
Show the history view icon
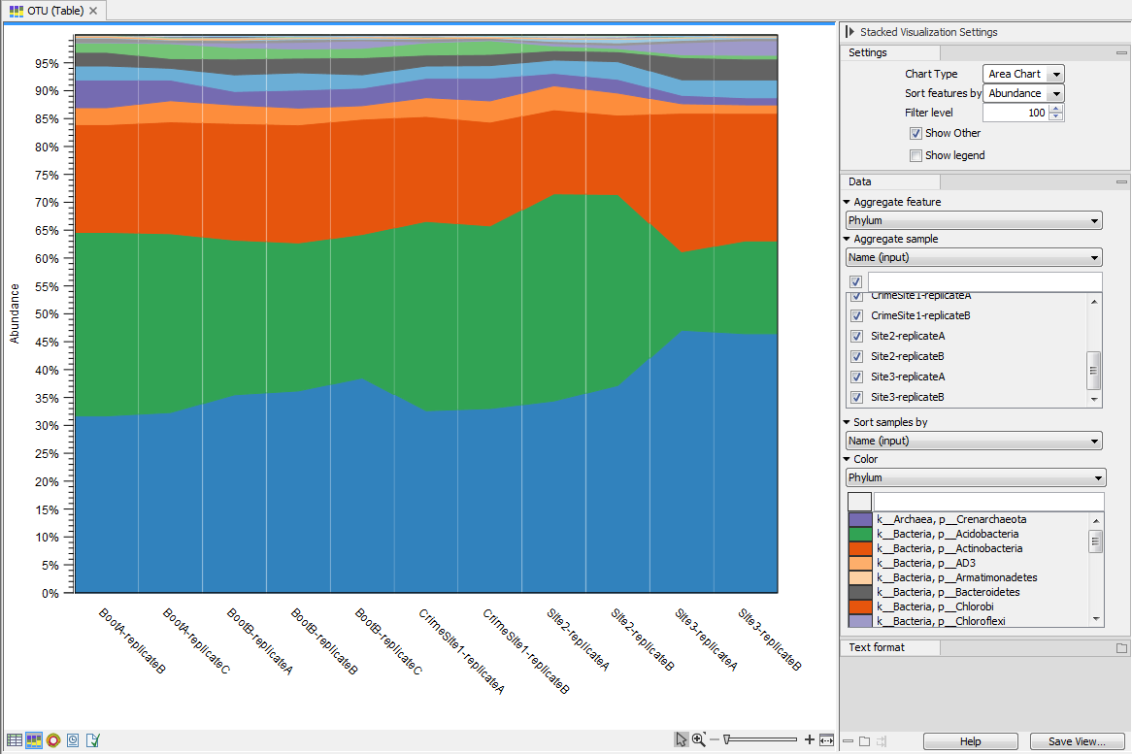coord(73,740)
